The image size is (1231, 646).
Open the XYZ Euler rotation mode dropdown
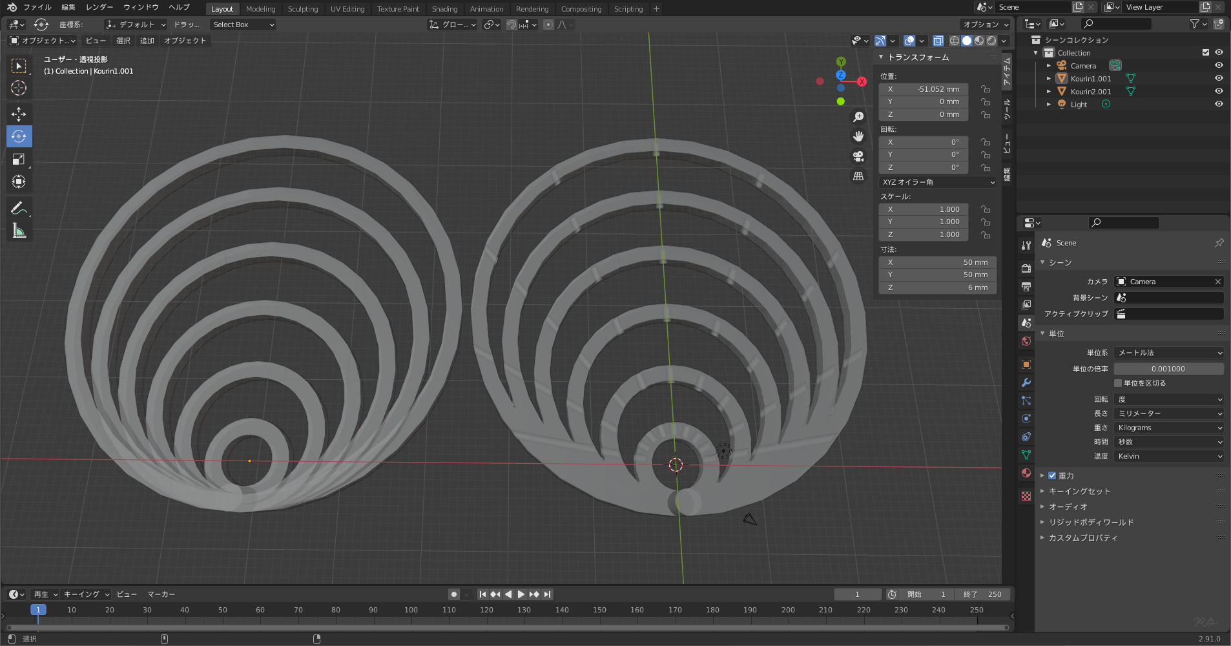(x=938, y=182)
